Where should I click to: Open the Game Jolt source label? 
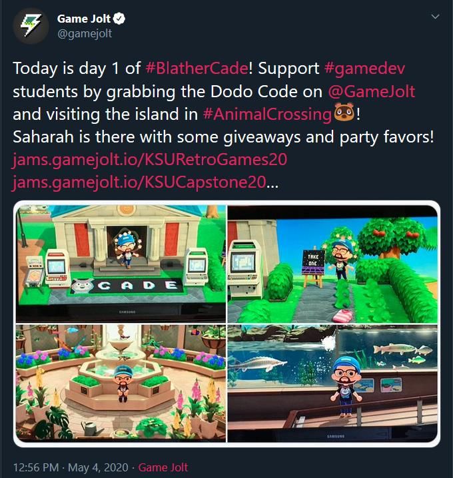(163, 467)
